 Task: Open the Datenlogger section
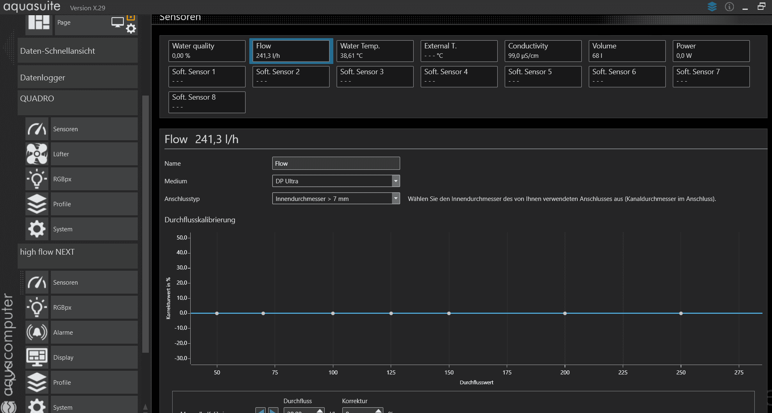point(77,78)
